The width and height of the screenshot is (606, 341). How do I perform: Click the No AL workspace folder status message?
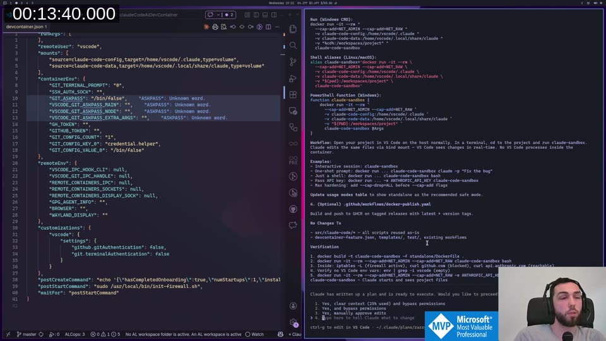point(183,335)
